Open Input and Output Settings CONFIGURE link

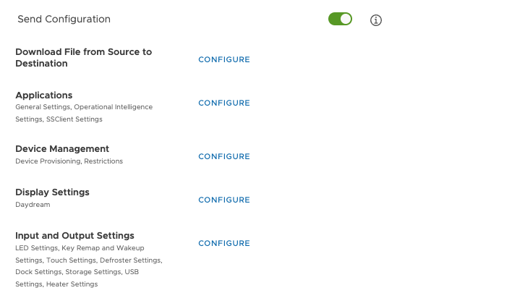click(224, 243)
